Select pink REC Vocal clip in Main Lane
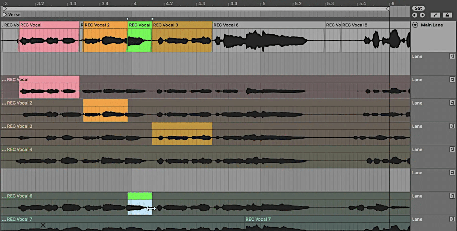 49,37
